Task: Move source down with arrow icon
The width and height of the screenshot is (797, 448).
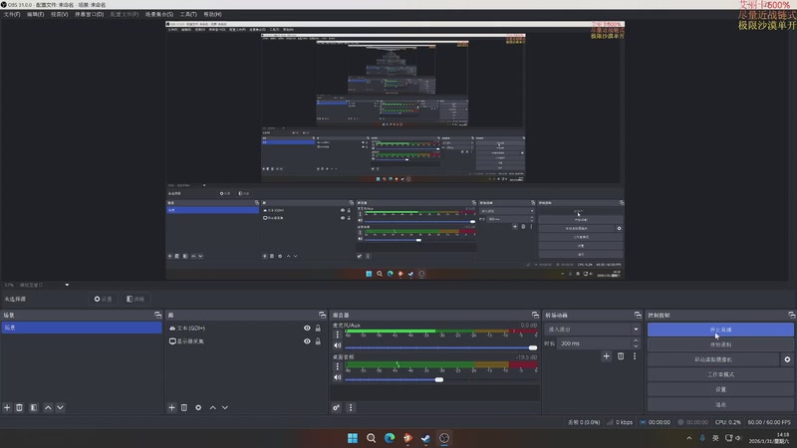Action: coord(225,407)
